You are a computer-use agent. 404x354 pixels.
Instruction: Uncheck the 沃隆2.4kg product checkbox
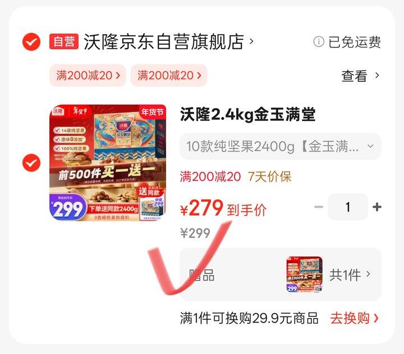[31, 162]
